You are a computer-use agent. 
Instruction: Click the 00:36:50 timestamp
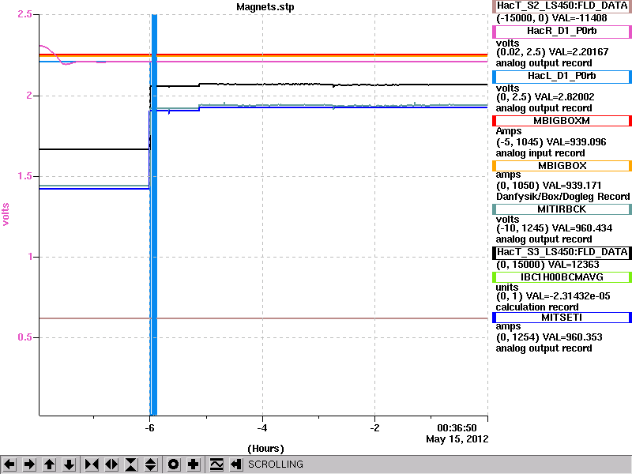(457, 428)
